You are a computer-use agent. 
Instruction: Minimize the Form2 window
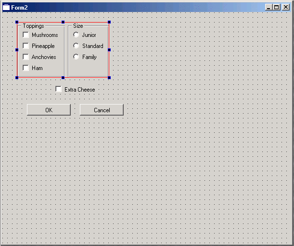pyautogui.click(x=269, y=7)
